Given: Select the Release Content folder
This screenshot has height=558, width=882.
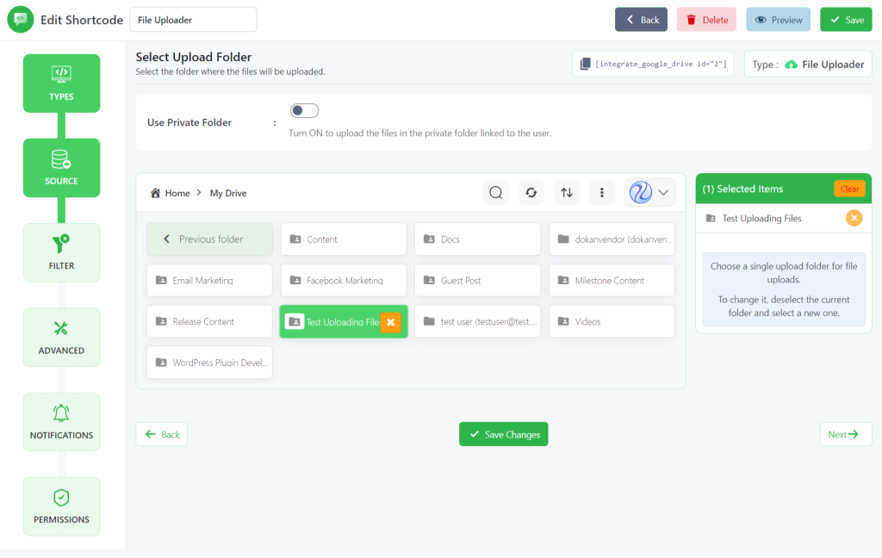Looking at the screenshot, I should (209, 321).
